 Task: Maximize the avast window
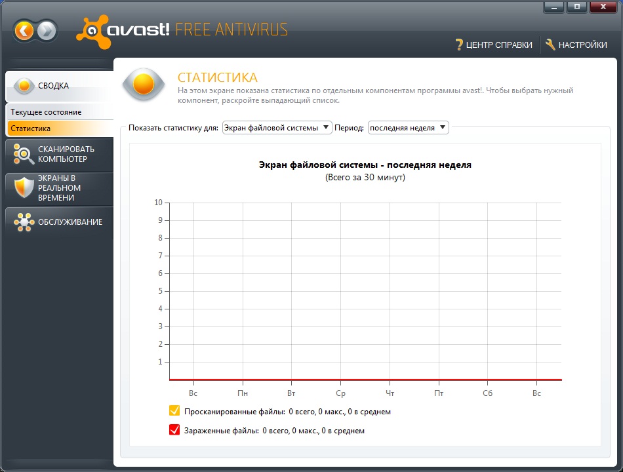[577, 7]
